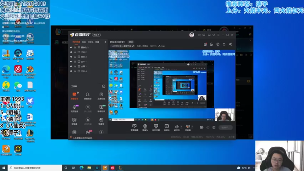Click the live broadcast button in the bottom bar
The width and height of the screenshot is (304, 171).
click(x=225, y=128)
